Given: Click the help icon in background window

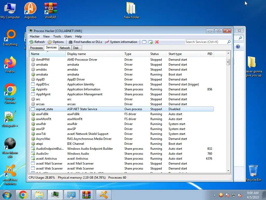Looking at the screenshot, I should [238, 47].
